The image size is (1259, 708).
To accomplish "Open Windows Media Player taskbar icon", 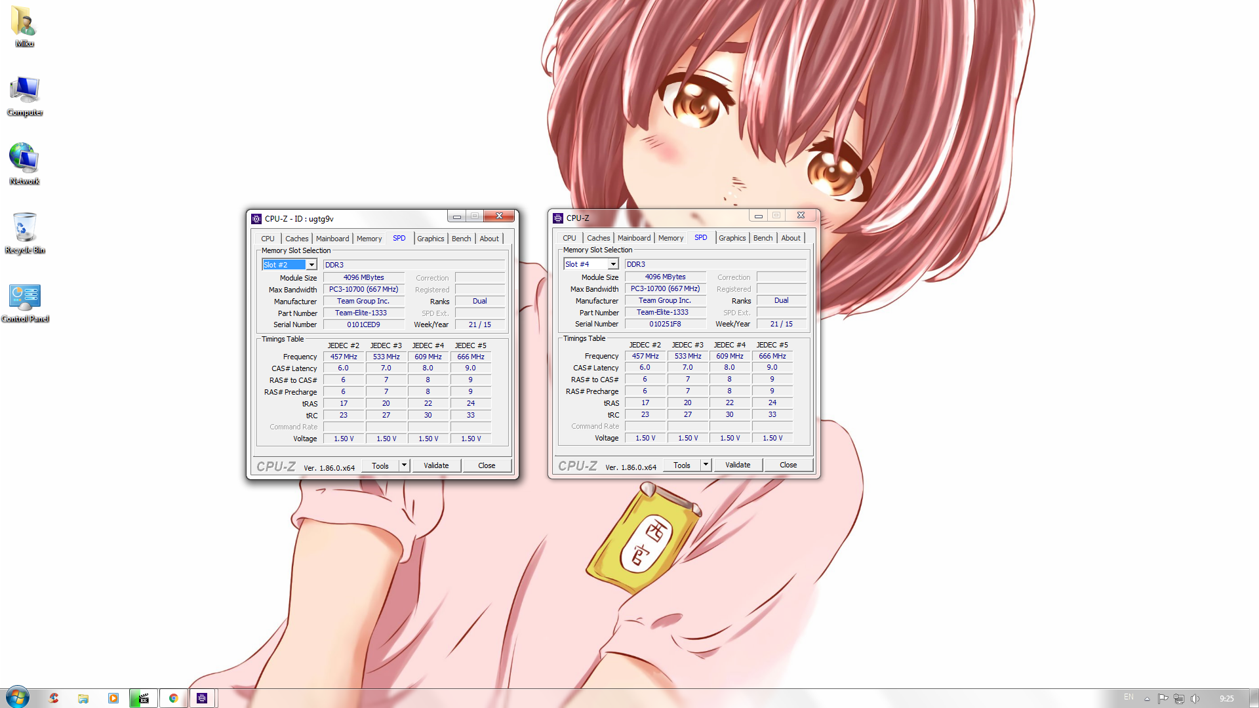I will pos(113,698).
